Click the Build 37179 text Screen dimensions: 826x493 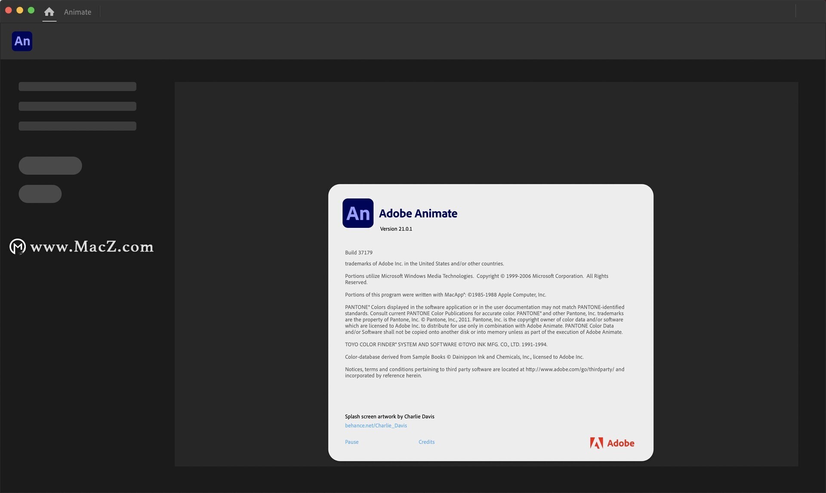click(358, 252)
